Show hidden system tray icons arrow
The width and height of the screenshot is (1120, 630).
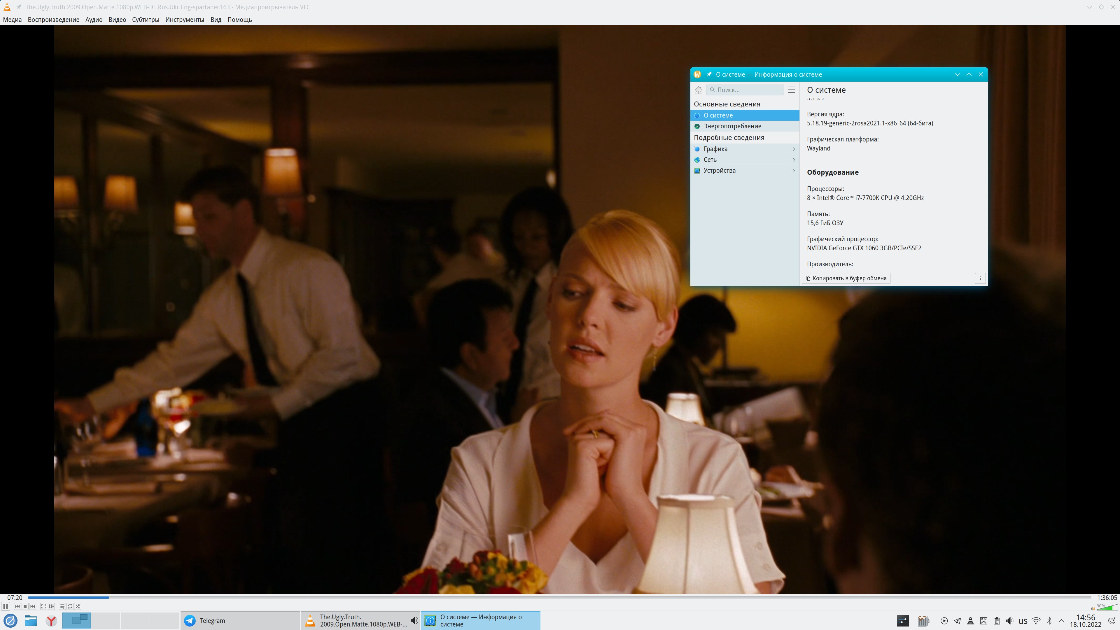pos(1061,620)
